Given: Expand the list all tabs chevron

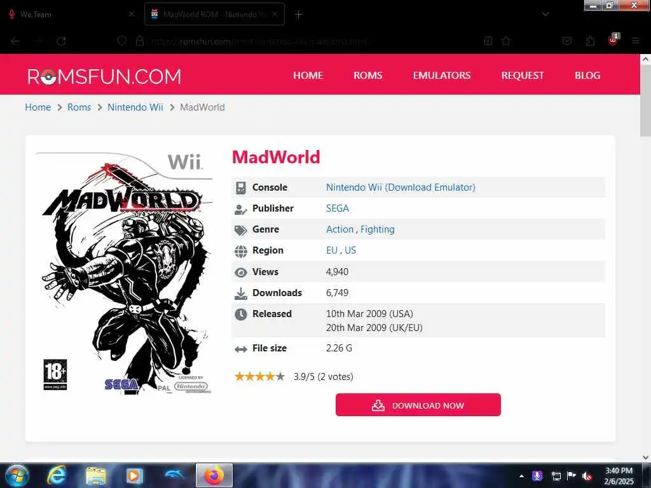Looking at the screenshot, I should click(x=545, y=14).
